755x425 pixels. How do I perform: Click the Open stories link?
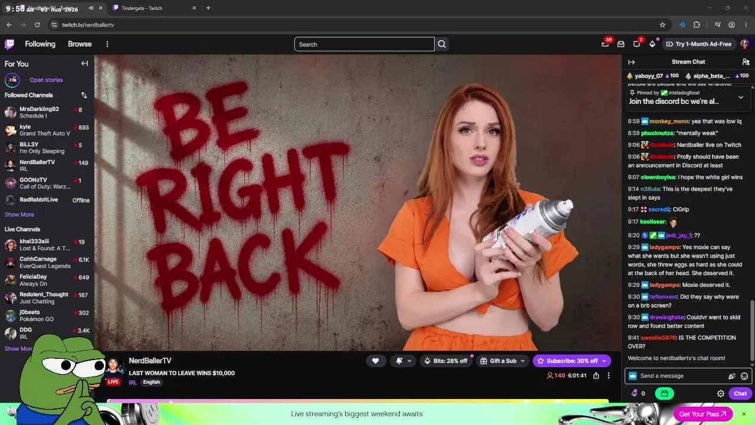[46, 80]
